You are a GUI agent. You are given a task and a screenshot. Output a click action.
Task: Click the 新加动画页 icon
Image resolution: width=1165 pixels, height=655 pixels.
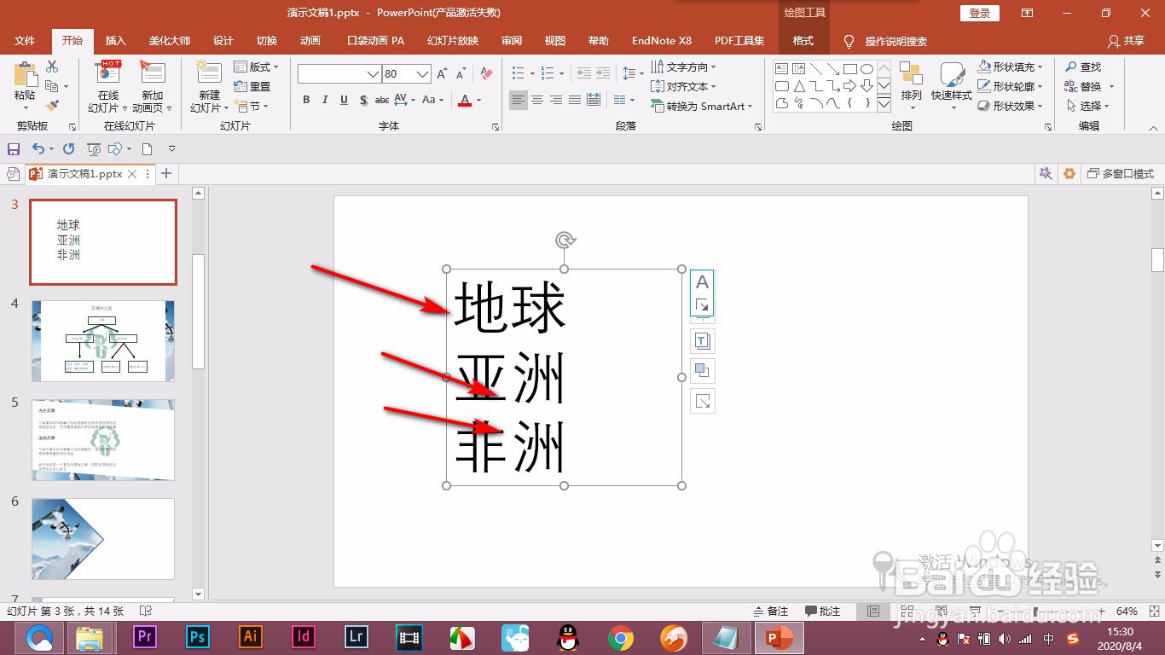pyautogui.click(x=152, y=74)
